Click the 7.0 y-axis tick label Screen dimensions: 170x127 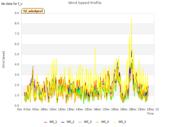coord(17,34)
